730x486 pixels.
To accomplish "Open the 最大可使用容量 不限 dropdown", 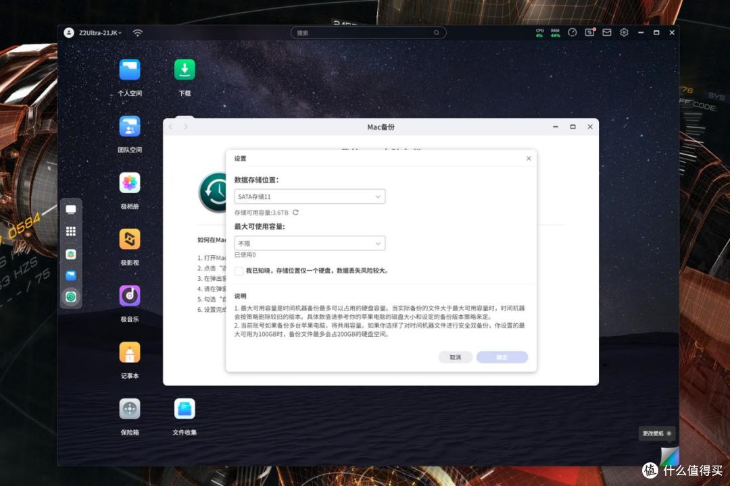I will click(x=310, y=243).
